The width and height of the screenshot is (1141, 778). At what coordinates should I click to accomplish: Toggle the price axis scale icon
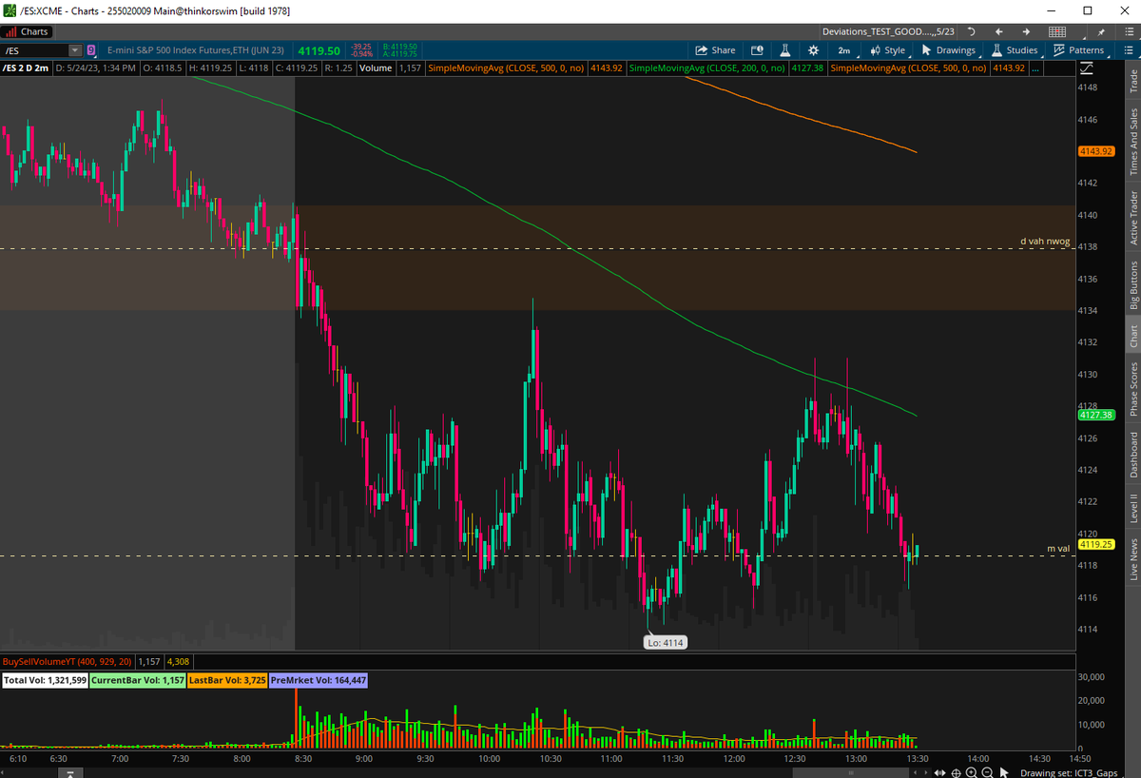[1086, 68]
